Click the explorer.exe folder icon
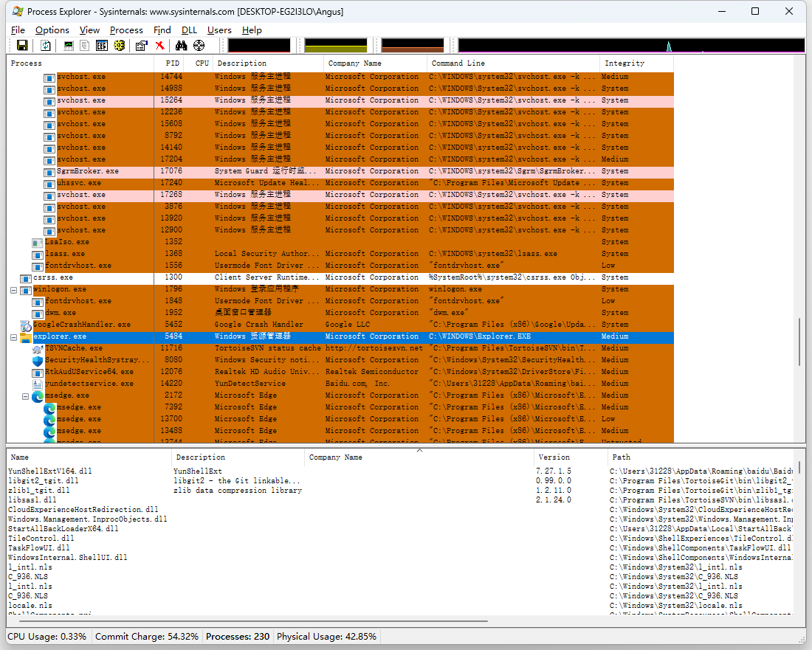The height and width of the screenshot is (650, 812). click(x=26, y=337)
